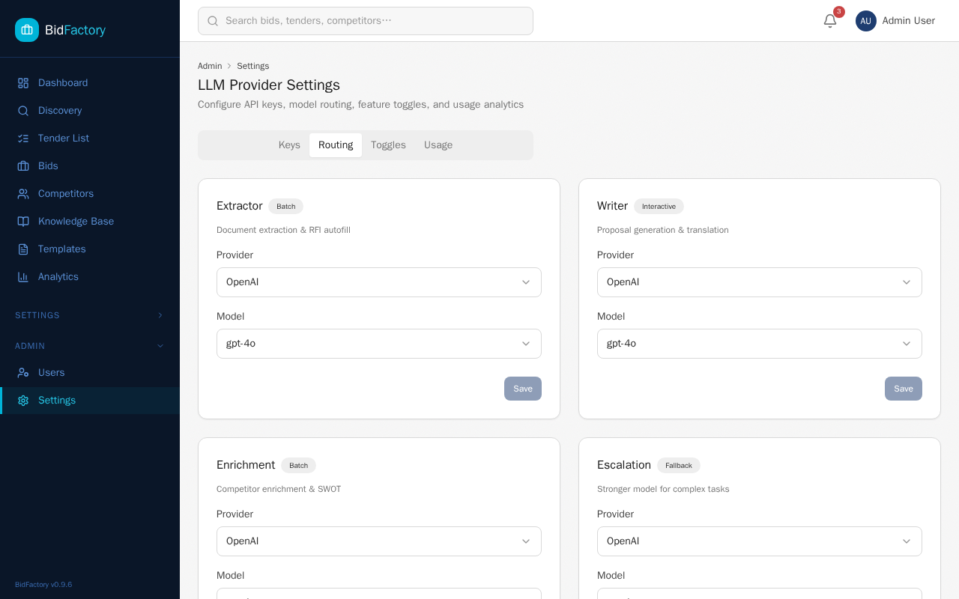Click the Escalation Fallback badge
959x599 pixels.
[x=679, y=466]
